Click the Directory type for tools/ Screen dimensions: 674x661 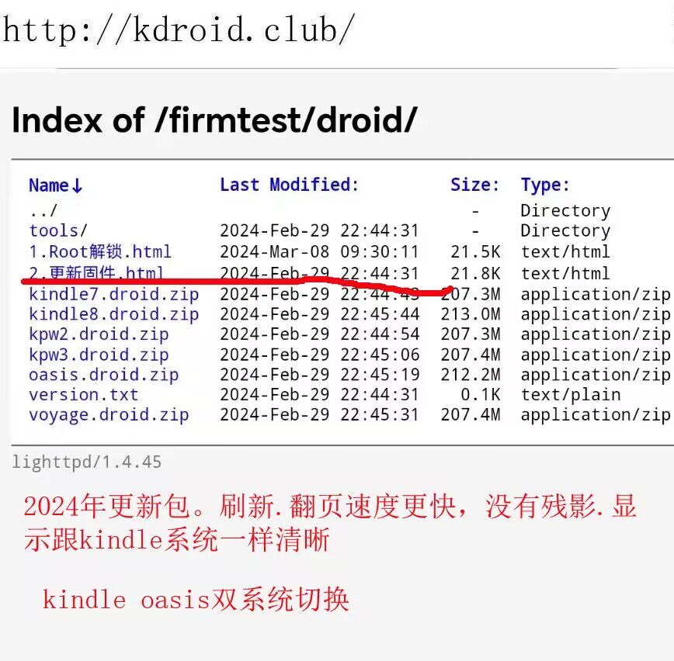click(x=565, y=231)
